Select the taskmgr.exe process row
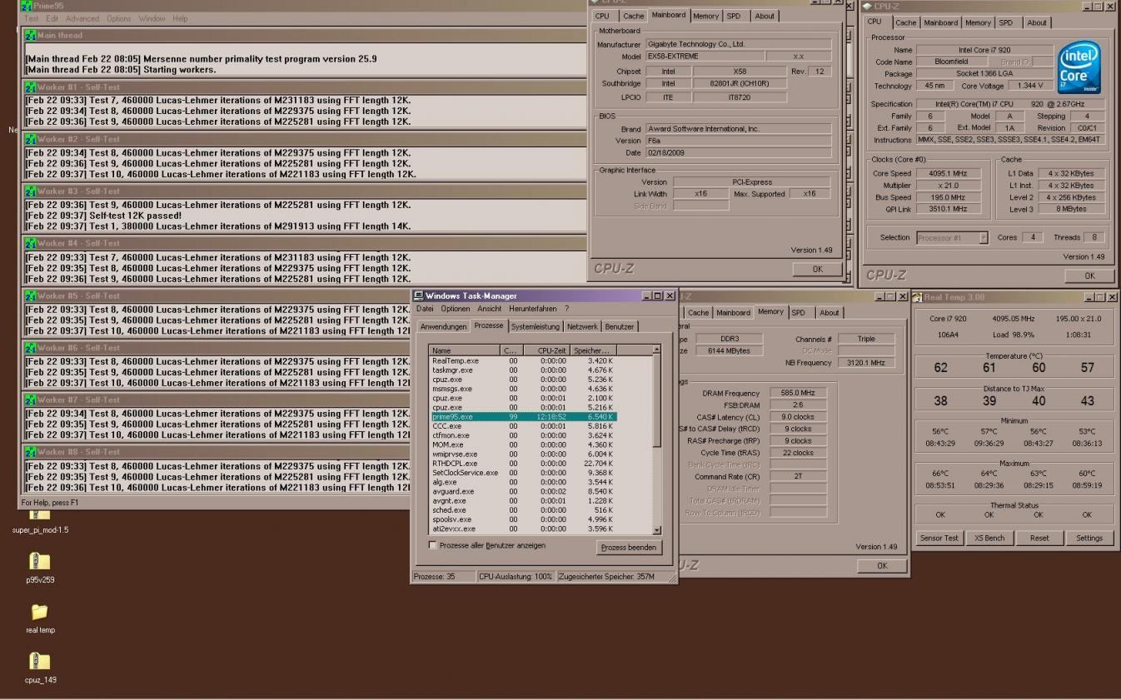This screenshot has height=700, width=1121. tap(523, 370)
